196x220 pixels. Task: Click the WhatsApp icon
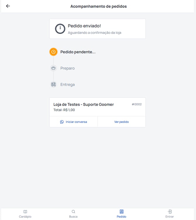[x=62, y=122]
